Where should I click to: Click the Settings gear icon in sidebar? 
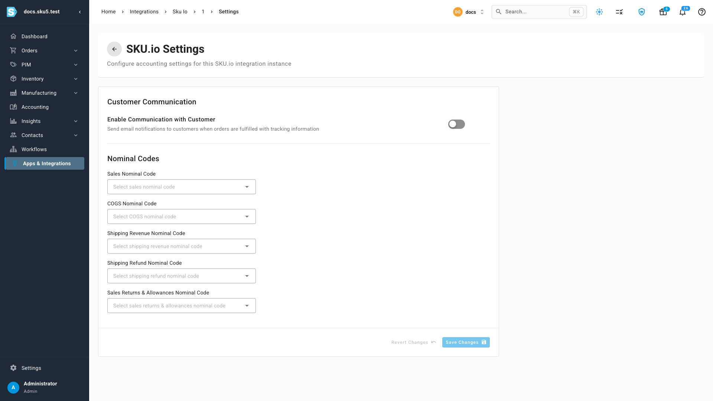click(13, 368)
